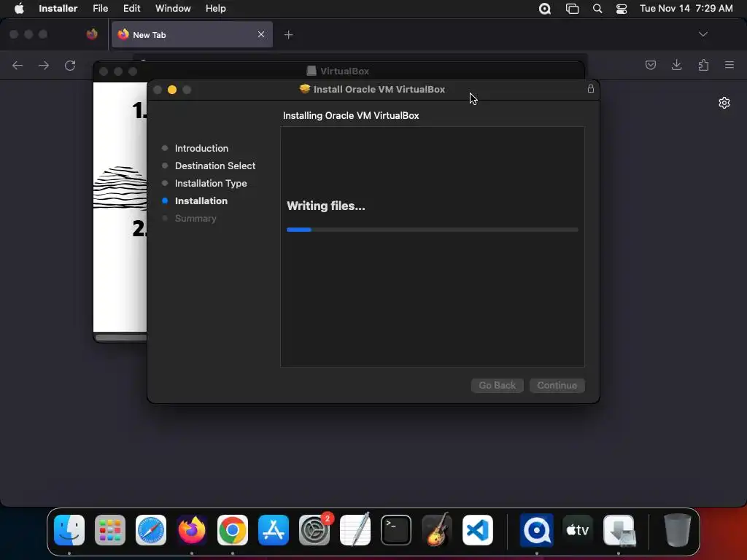
Task: Open GarageBand from the Dock
Action: (x=437, y=529)
